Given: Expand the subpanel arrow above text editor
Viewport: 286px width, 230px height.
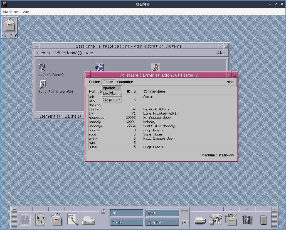Looking at the screenshot, I should pyautogui.click(x=73, y=209).
